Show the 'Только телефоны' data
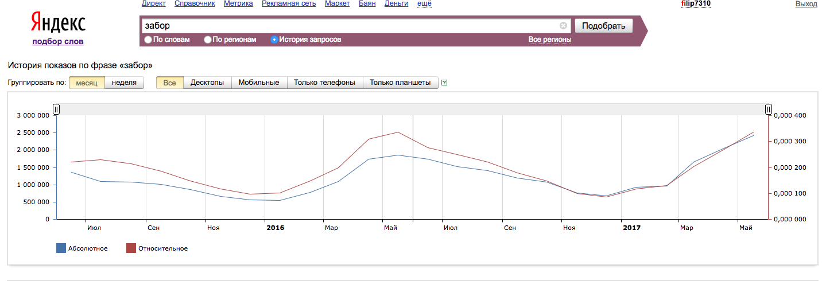The height and width of the screenshot is (281, 822). (x=325, y=83)
